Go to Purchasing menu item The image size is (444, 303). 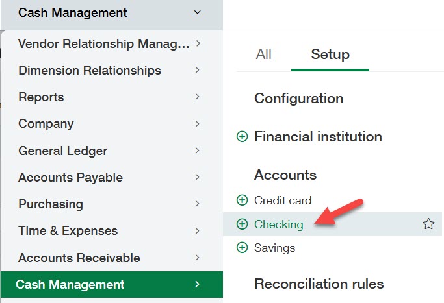[51, 204]
